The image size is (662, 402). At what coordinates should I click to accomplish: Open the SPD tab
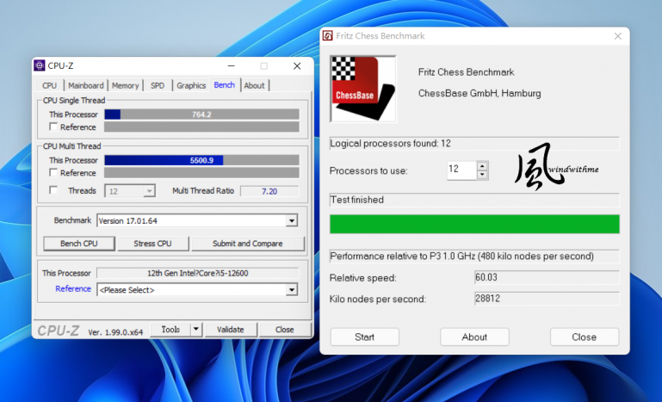click(x=158, y=85)
